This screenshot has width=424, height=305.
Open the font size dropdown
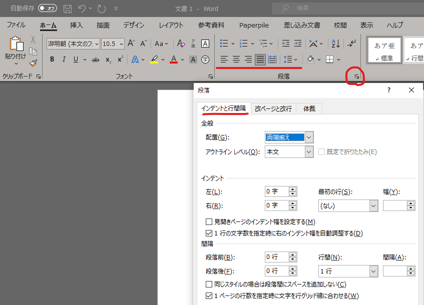pyautogui.click(x=122, y=44)
